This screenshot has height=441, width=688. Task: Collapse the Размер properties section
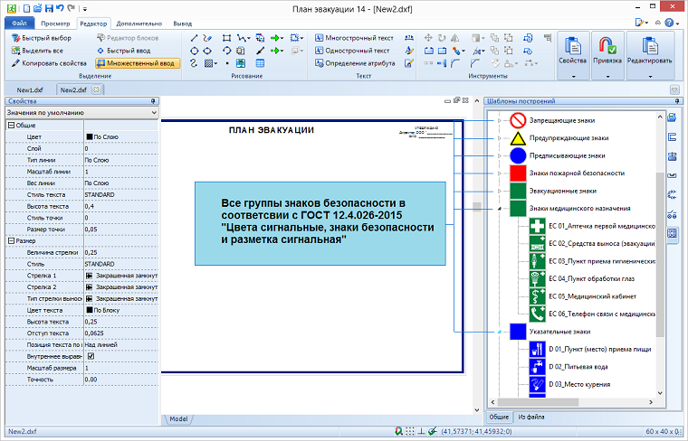10,241
